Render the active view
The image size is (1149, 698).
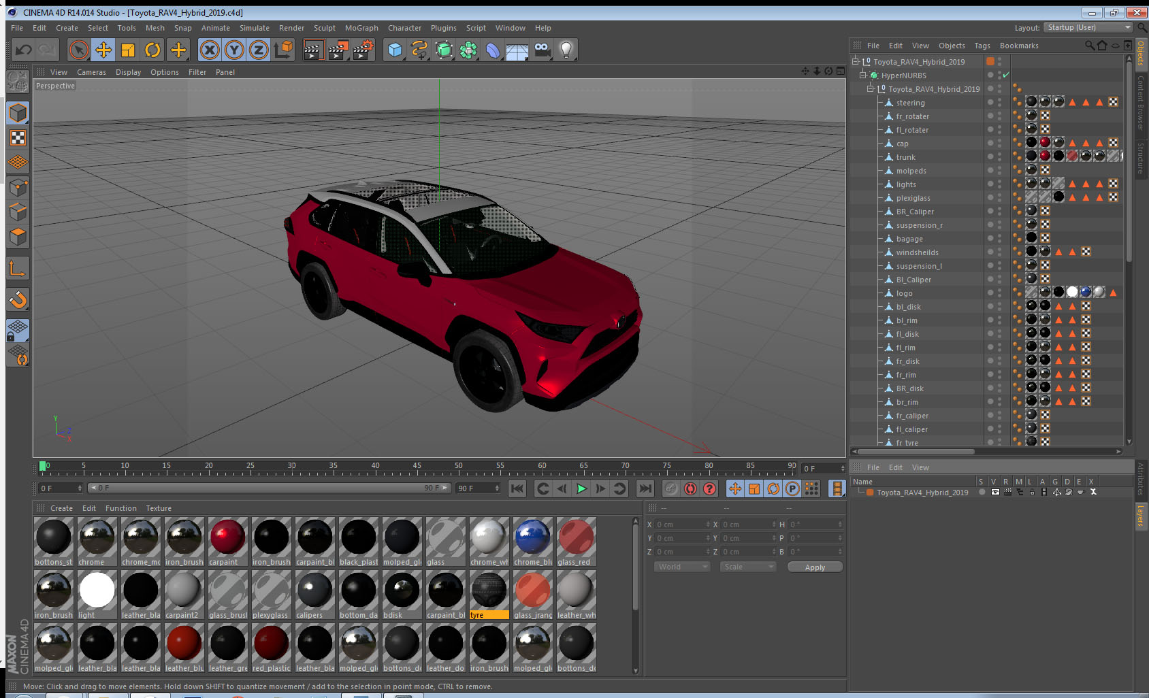tap(313, 50)
